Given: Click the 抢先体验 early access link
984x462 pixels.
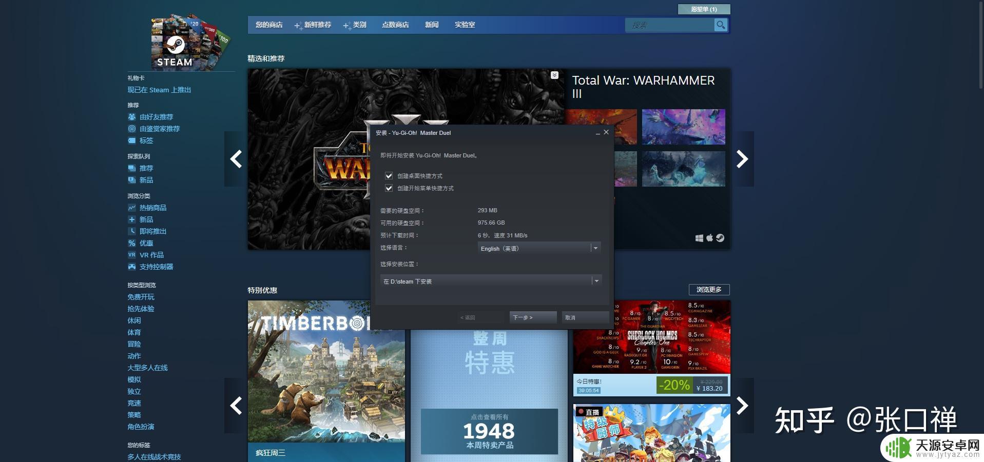Looking at the screenshot, I should click(141, 309).
